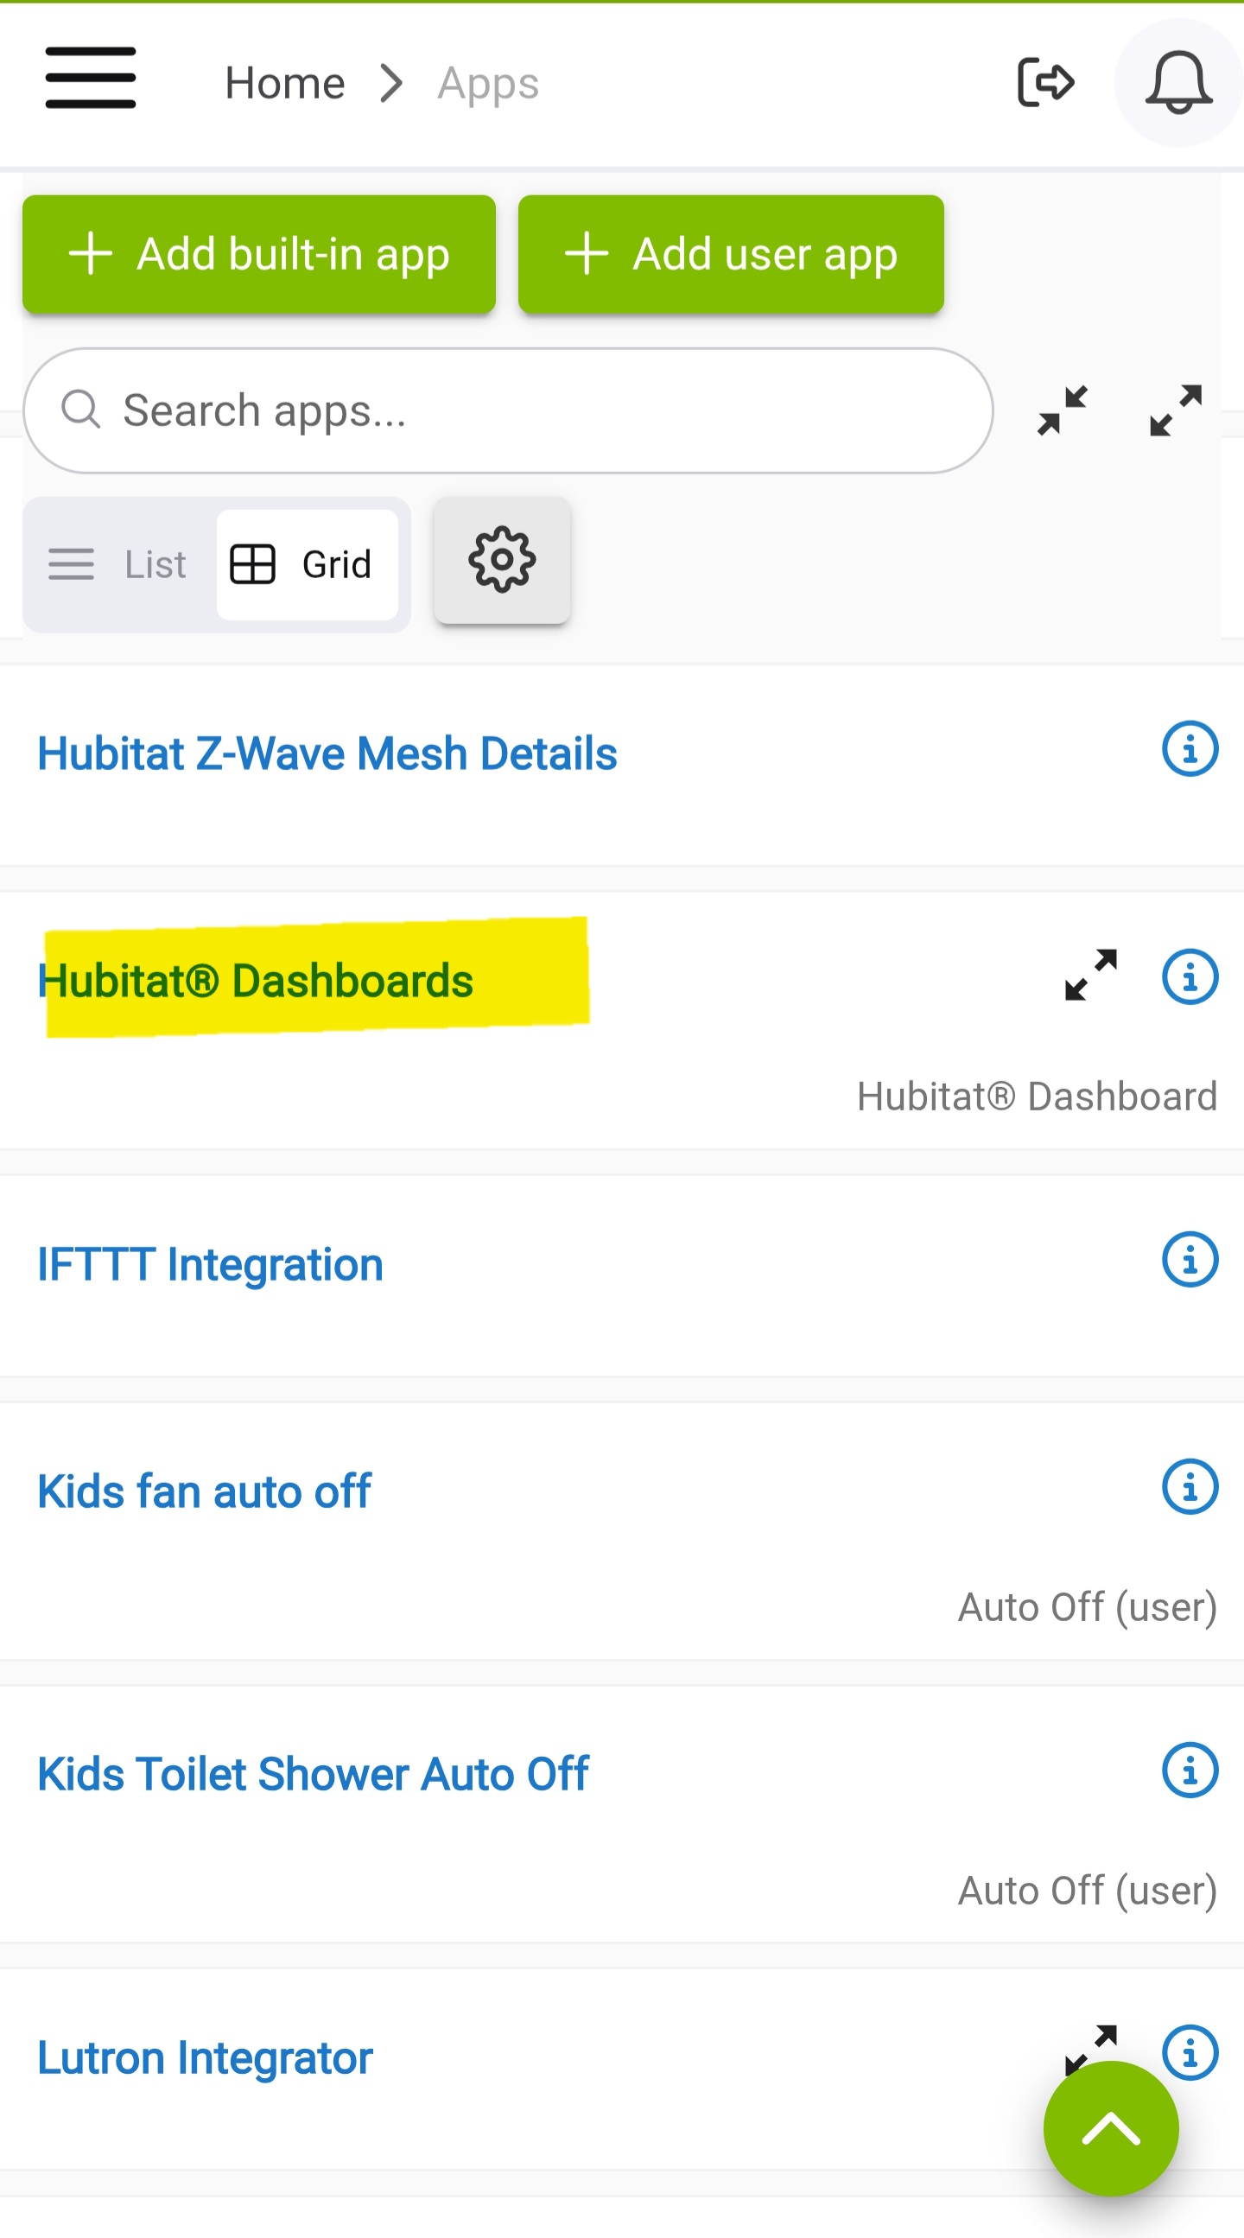Viewport: 1244px width, 2238px height.
Task: Show info for Hubitat Dashboards app
Action: [x=1190, y=976]
